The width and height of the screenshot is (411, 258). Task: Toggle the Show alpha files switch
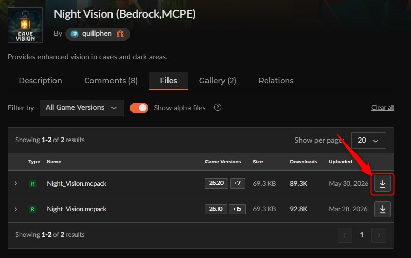[139, 108]
